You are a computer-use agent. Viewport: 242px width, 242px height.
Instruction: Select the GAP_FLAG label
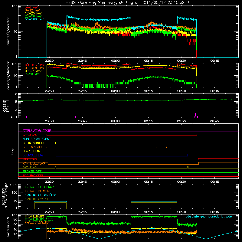click(x=30, y=135)
